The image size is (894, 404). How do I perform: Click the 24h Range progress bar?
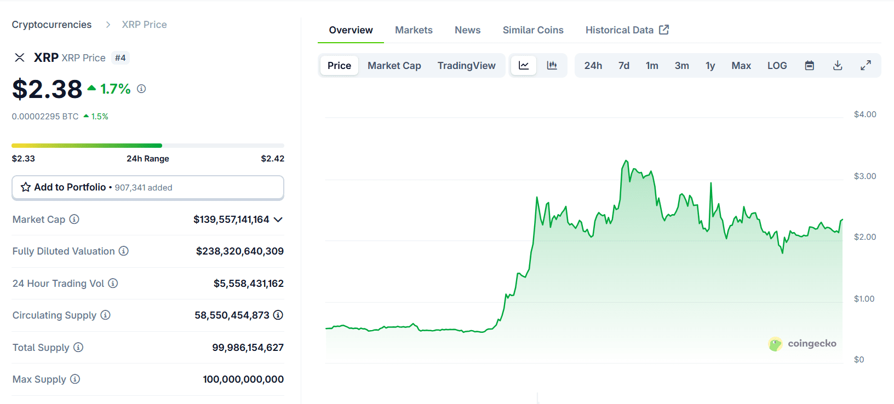click(148, 146)
